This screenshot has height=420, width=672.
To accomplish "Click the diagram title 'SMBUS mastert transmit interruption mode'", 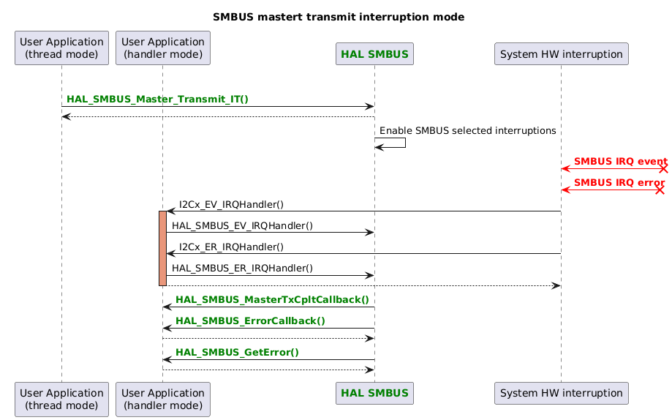I will click(x=339, y=17).
